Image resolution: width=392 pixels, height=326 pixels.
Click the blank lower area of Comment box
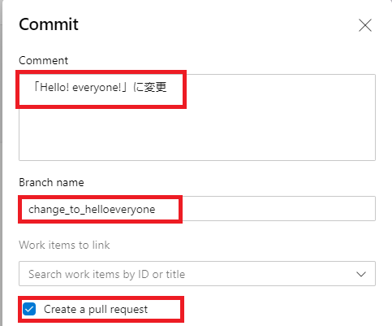click(x=197, y=134)
